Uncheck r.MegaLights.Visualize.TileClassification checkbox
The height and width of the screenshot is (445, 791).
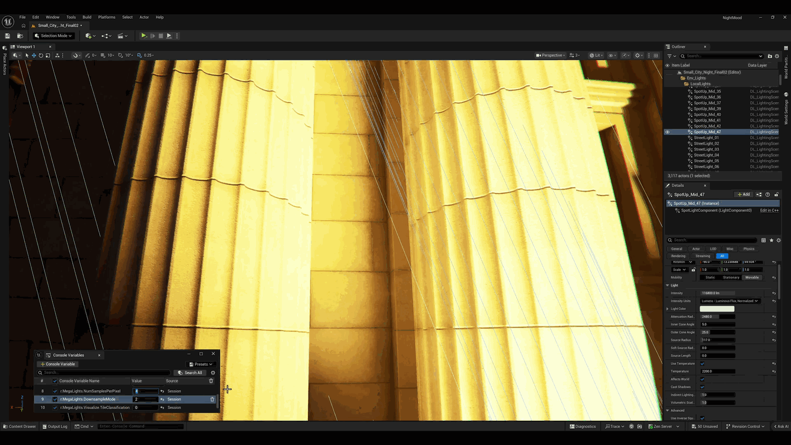[x=55, y=408]
